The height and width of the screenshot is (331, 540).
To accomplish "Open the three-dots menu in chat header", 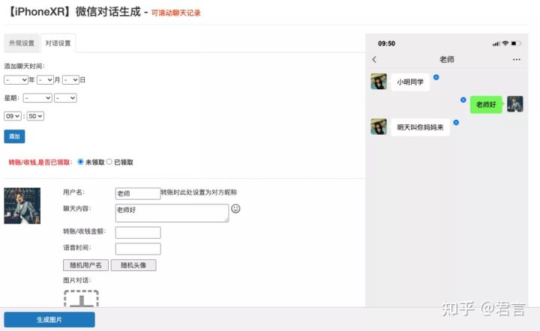I will pos(516,59).
